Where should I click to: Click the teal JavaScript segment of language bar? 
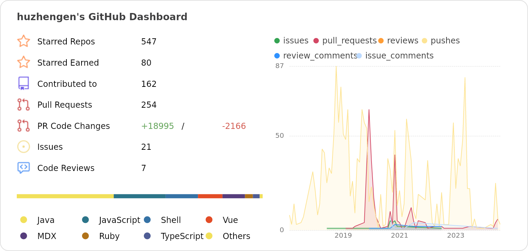(x=140, y=196)
